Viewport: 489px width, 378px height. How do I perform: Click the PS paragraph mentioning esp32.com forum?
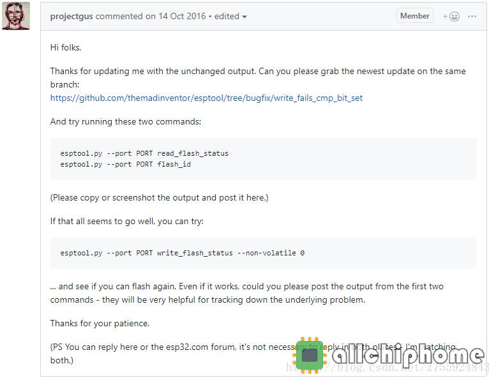coord(253,354)
